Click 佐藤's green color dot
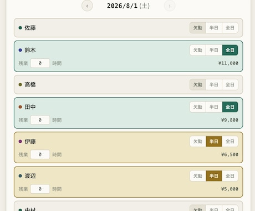Screen dimensions: 255x211 tap(21, 28)
